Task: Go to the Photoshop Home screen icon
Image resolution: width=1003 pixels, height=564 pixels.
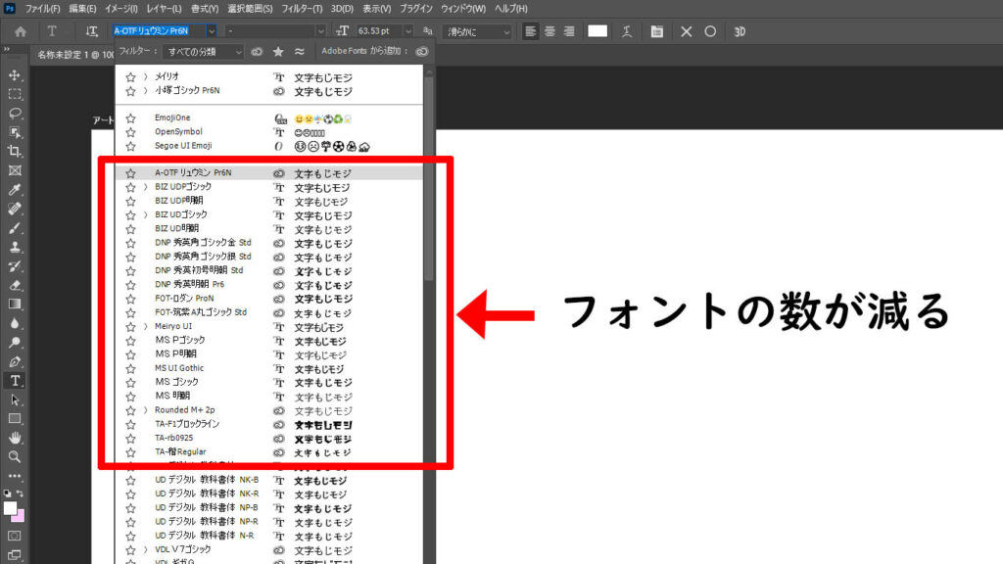Action: (21, 31)
